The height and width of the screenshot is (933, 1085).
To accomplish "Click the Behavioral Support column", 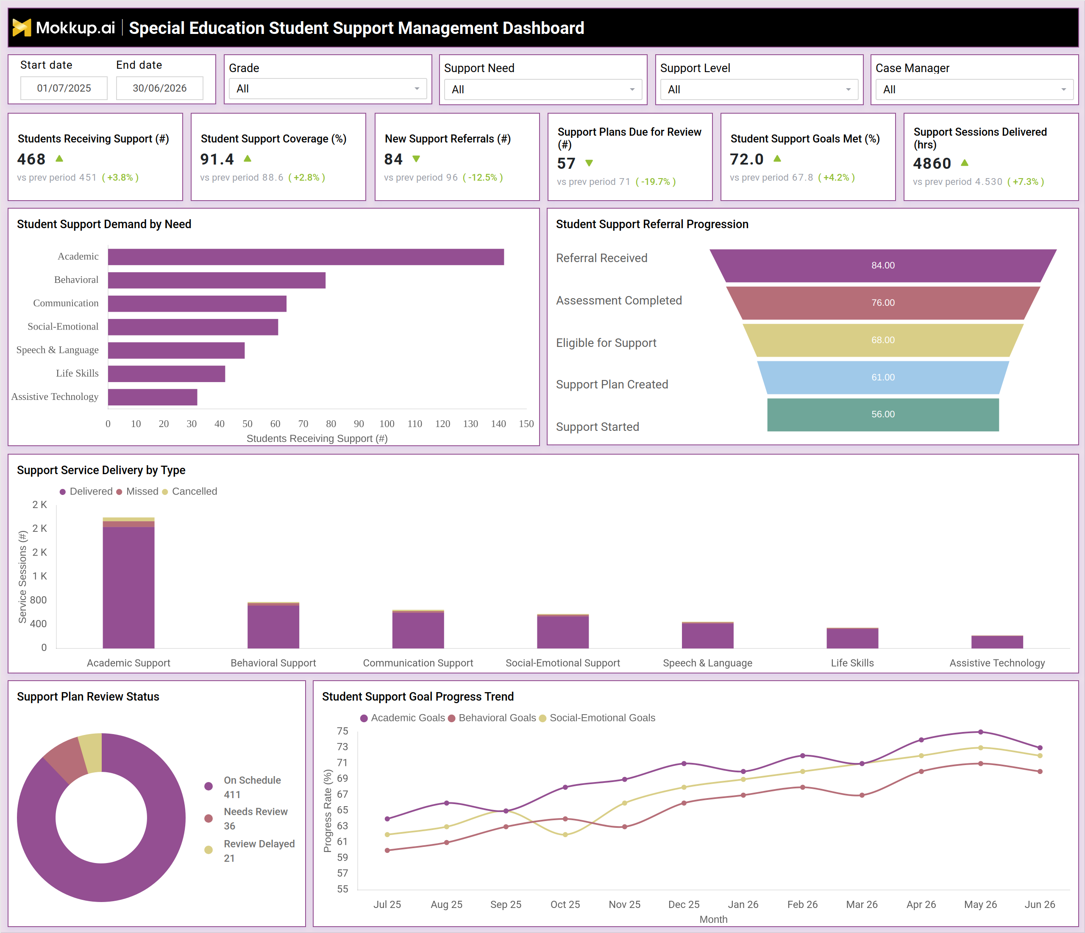I will [x=273, y=626].
